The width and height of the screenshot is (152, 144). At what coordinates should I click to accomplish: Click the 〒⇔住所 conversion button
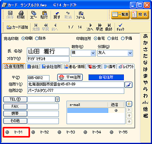tap(70, 77)
